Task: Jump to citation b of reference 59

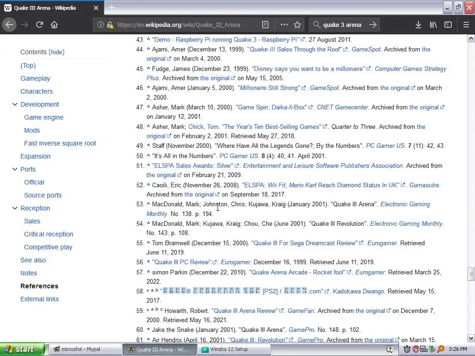Action: coord(157,309)
